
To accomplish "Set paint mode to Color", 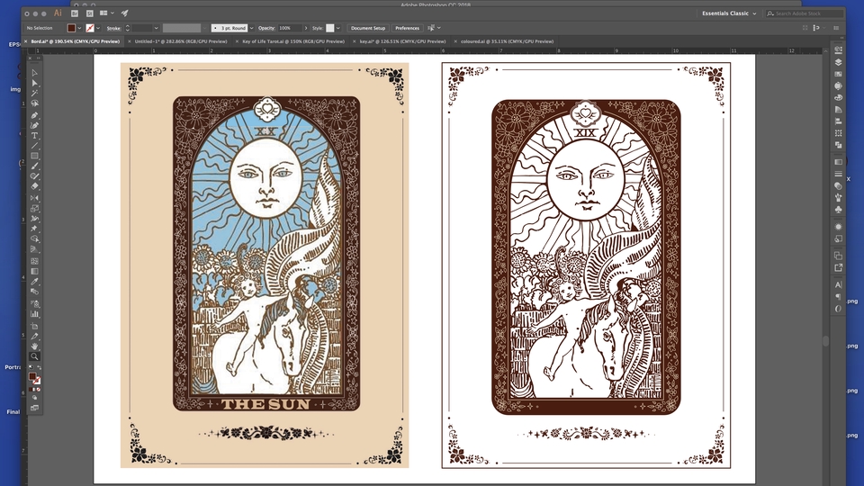I will point(31,390).
